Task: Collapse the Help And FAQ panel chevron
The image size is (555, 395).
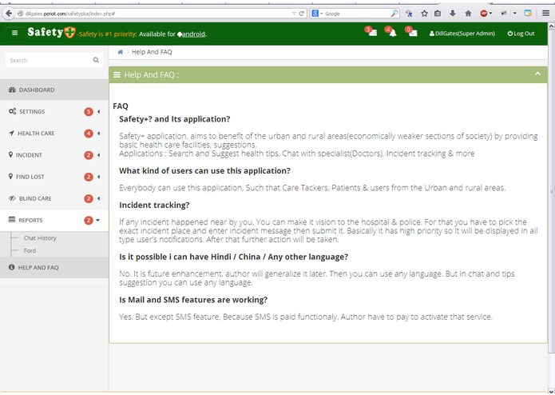Action: click(x=537, y=74)
